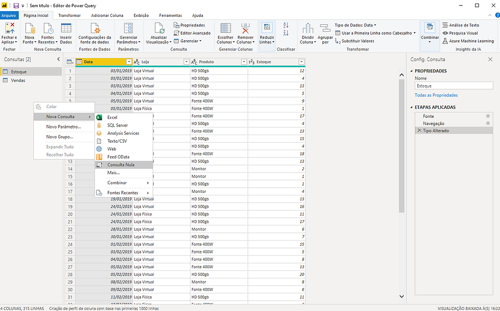Open the Nova Fonte icon
The height and width of the screenshot is (311, 500).
coord(30,29)
